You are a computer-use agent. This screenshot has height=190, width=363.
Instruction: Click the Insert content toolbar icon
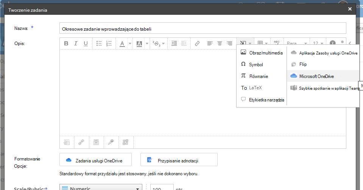243,42
